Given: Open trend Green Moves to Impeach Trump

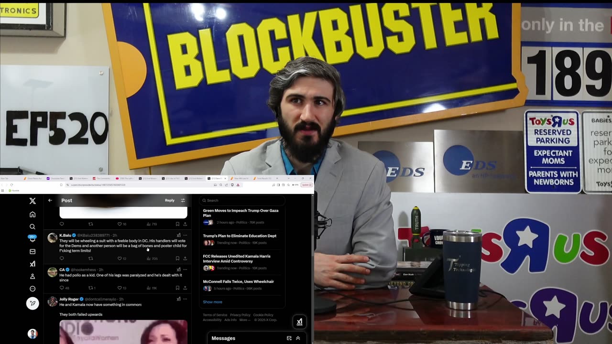Looking at the screenshot, I should (242, 217).
